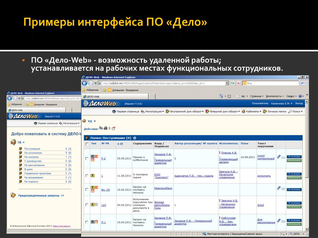318x238 pixels.
Task: Expand the УД dropdown arrow in the front window
Action: (x=95, y=121)
